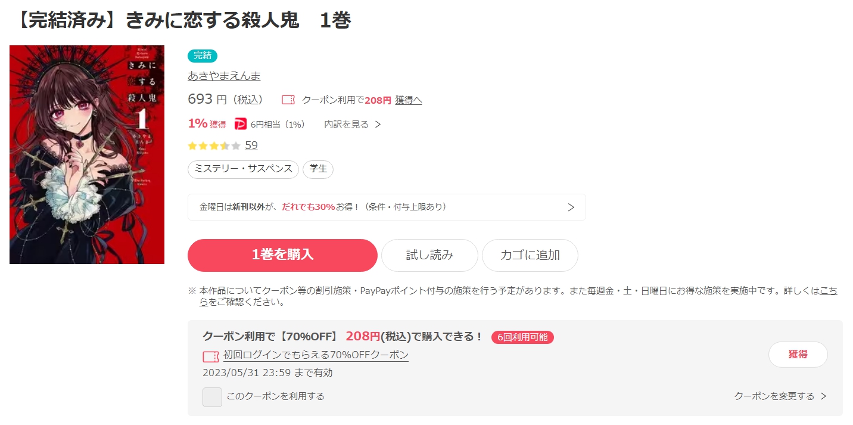Open クーポンを変更する option
Screen dimensions: 853x425
pos(774,396)
